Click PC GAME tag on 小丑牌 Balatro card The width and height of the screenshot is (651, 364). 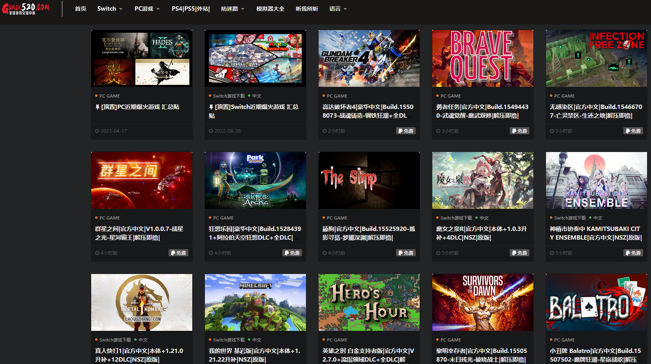pos(564,340)
